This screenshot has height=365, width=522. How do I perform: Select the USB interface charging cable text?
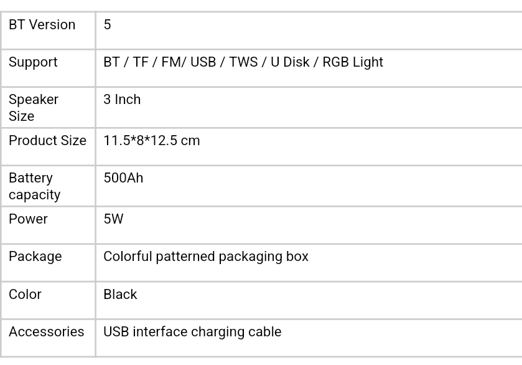(x=192, y=333)
